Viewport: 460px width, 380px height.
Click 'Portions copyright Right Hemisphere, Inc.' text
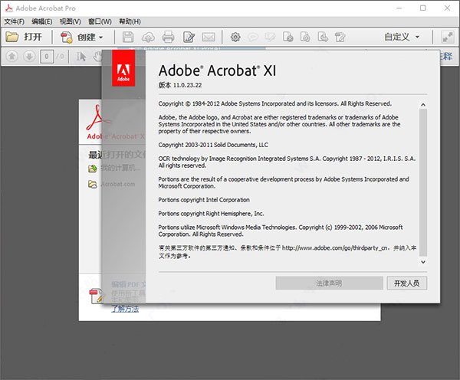211,214
